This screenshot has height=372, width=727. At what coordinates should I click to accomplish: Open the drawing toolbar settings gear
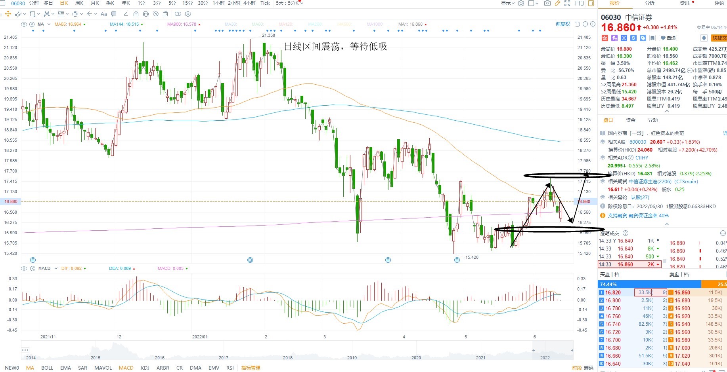(x=188, y=14)
